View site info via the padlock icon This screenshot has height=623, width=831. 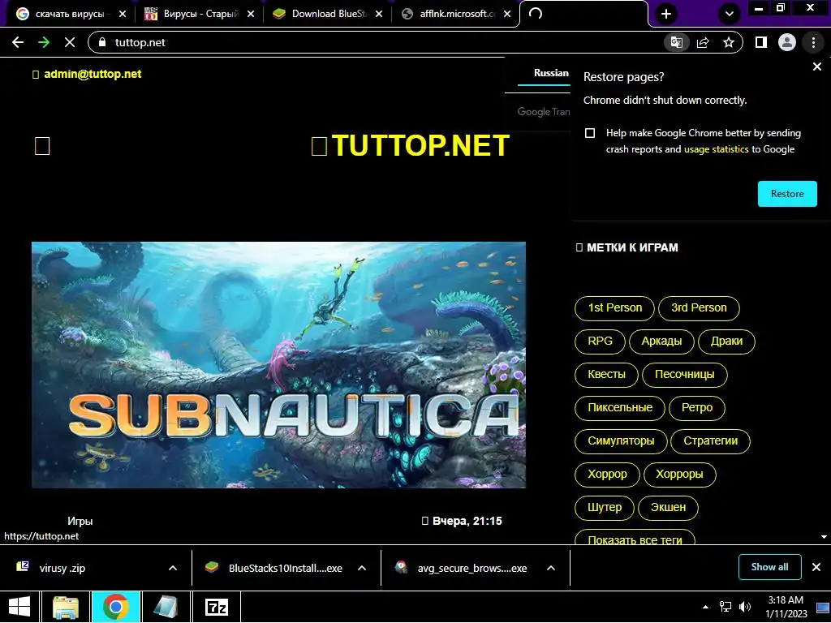103,42
